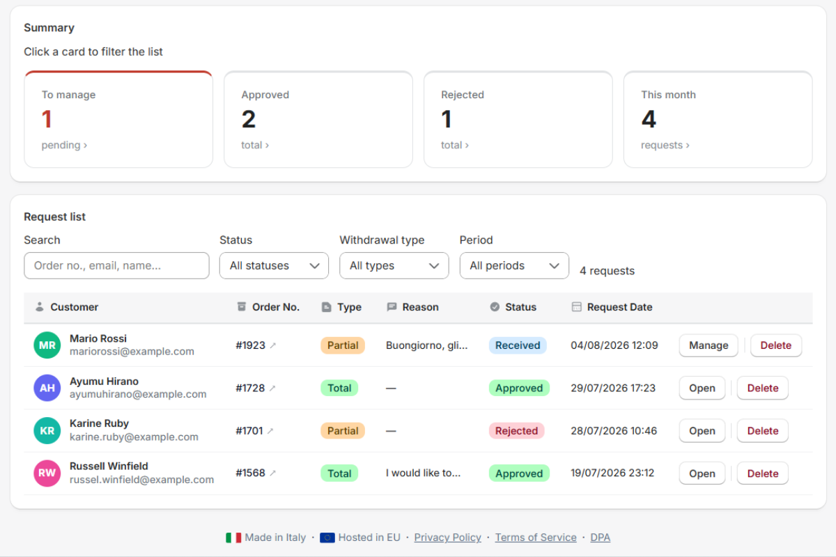This screenshot has height=557, width=836.
Task: Click the EU flag icon in footer
Action: pos(327,538)
